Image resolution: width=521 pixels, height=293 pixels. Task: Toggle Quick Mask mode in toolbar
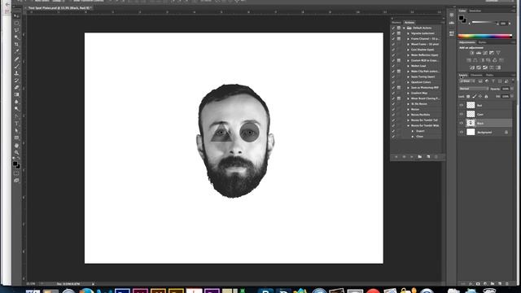(16, 173)
